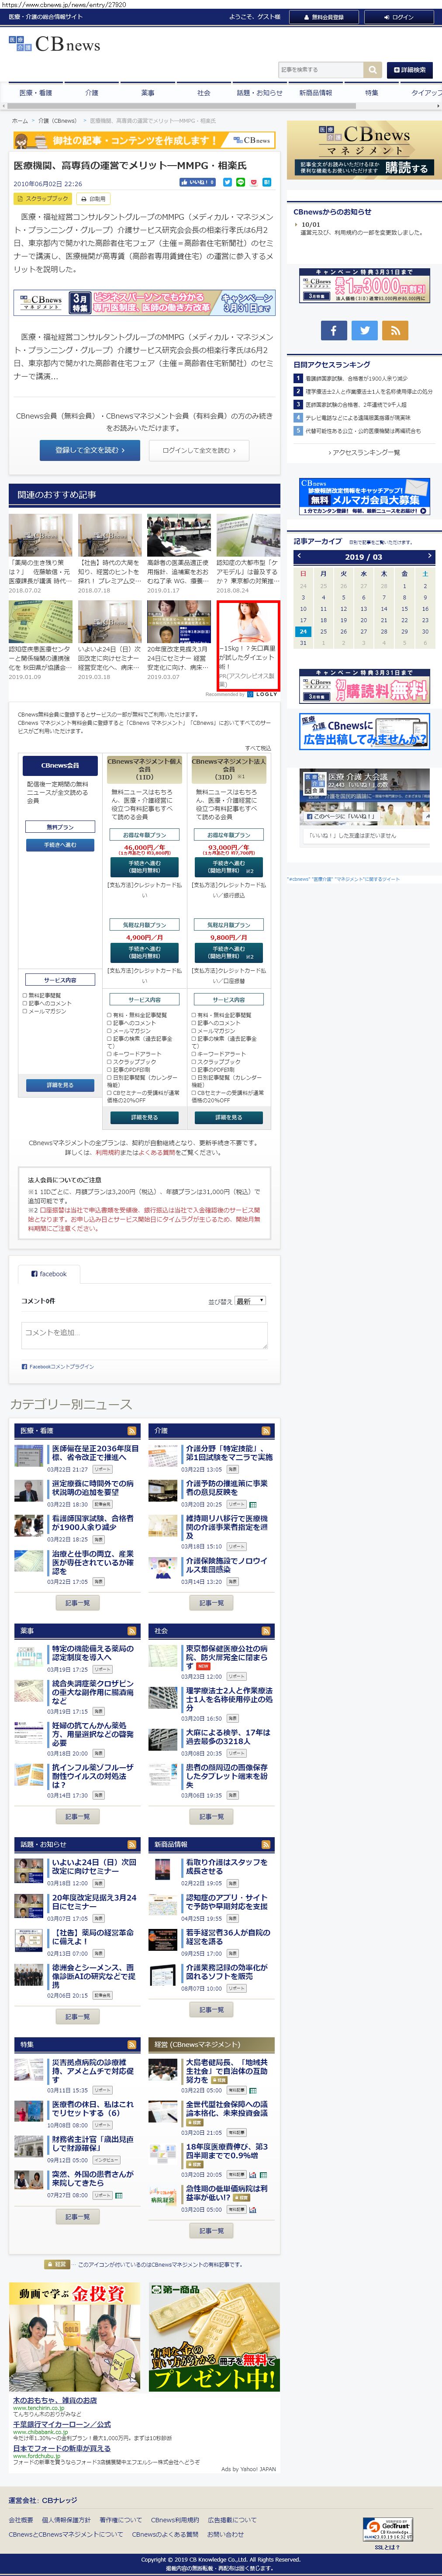The width and height of the screenshot is (442, 2576).
Task: Open the 医療・看護 navigation tab
Action: (x=36, y=93)
